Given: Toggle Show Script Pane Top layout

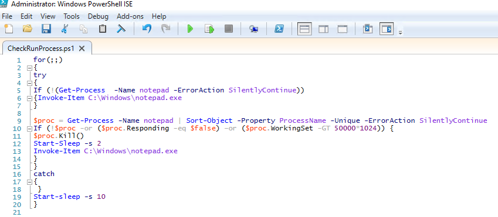Looking at the screenshot, I should coord(304,29).
